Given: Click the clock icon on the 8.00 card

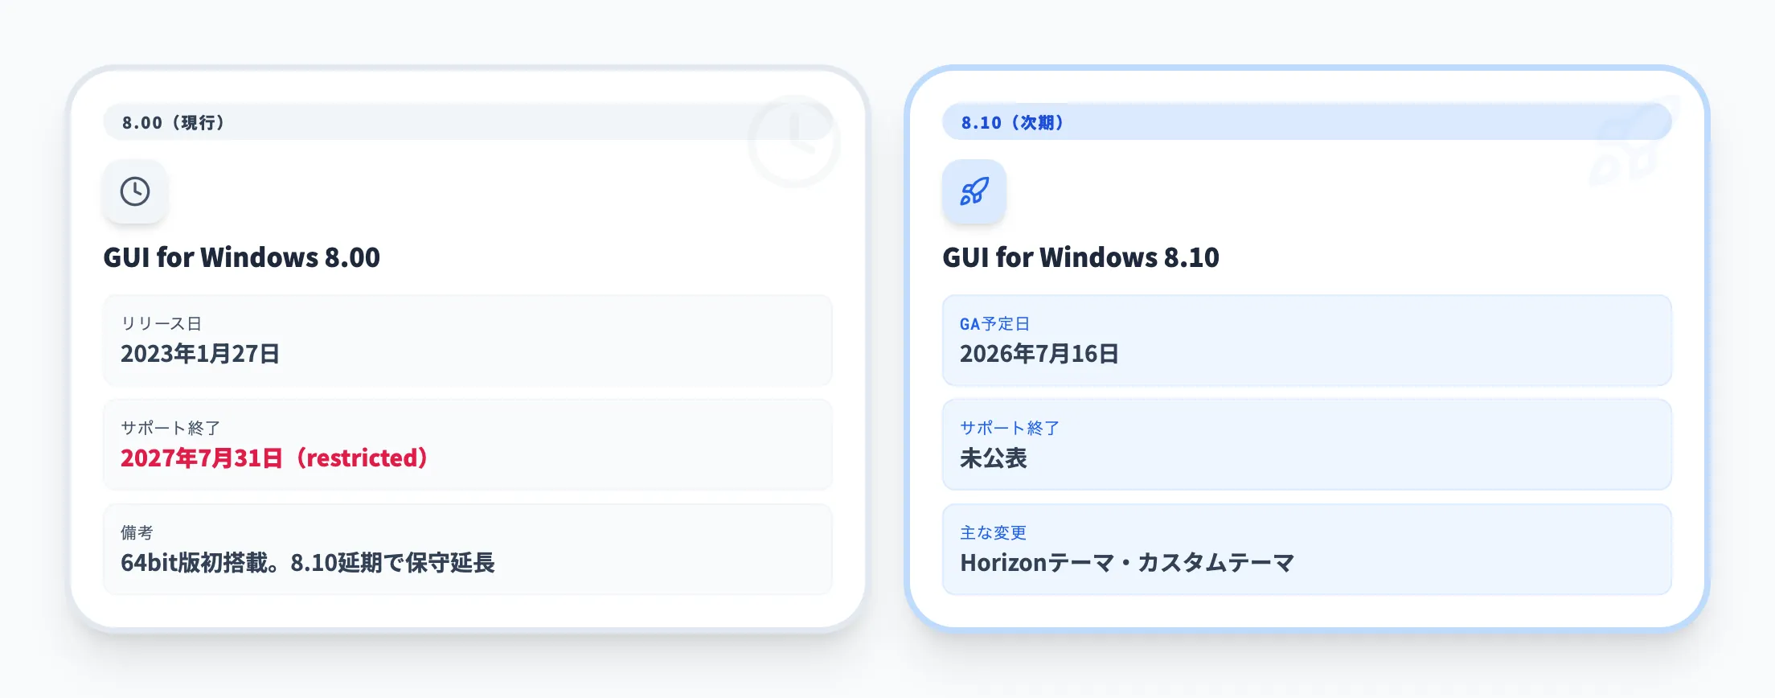Looking at the screenshot, I should pyautogui.click(x=135, y=191).
